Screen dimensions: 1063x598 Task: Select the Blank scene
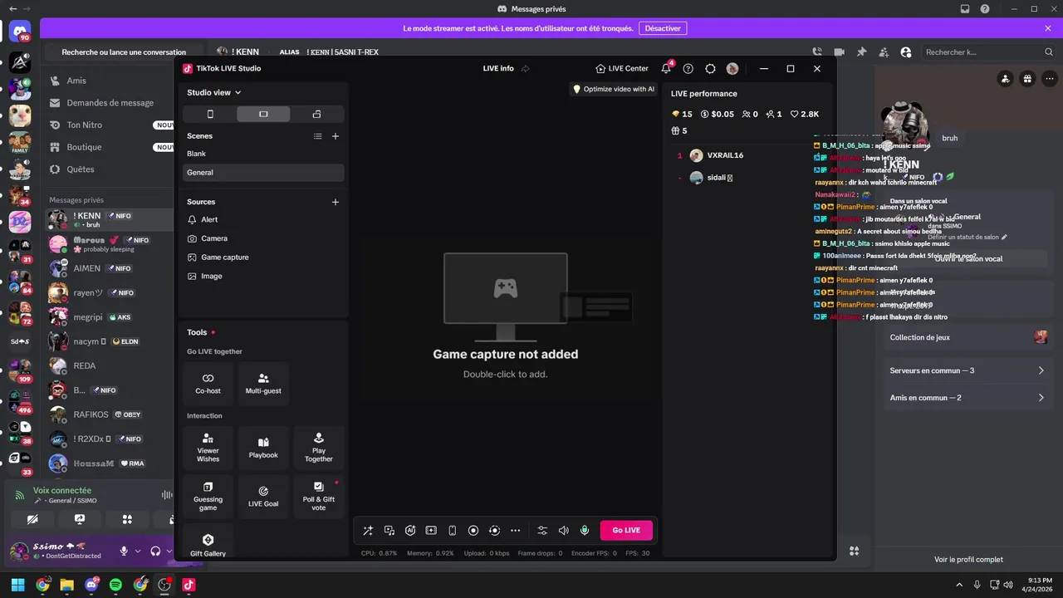click(263, 154)
